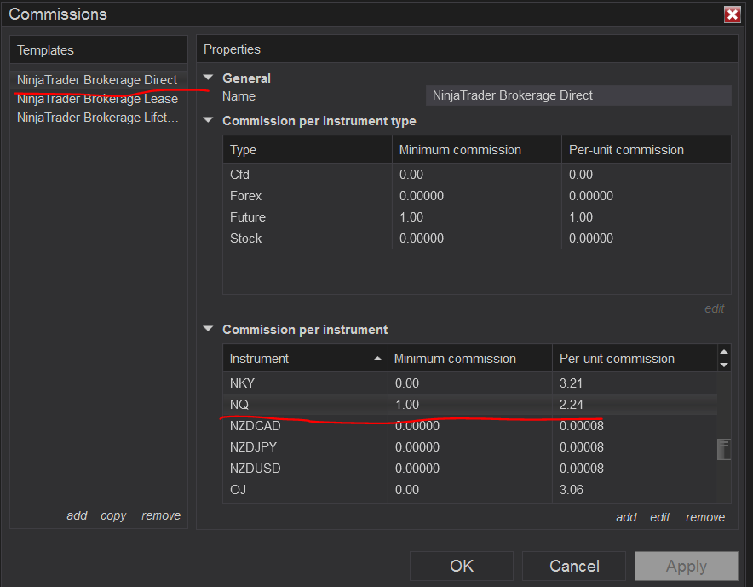Select NinjaTrader Brokerage Lifetime template
The height and width of the screenshot is (587, 753).
point(97,118)
